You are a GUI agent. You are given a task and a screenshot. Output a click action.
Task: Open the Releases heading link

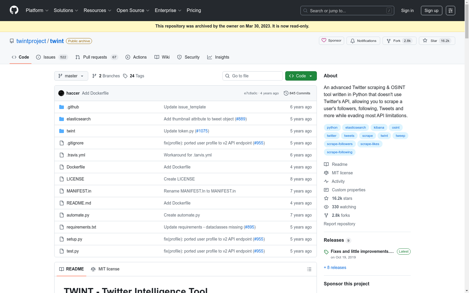[x=337, y=240]
